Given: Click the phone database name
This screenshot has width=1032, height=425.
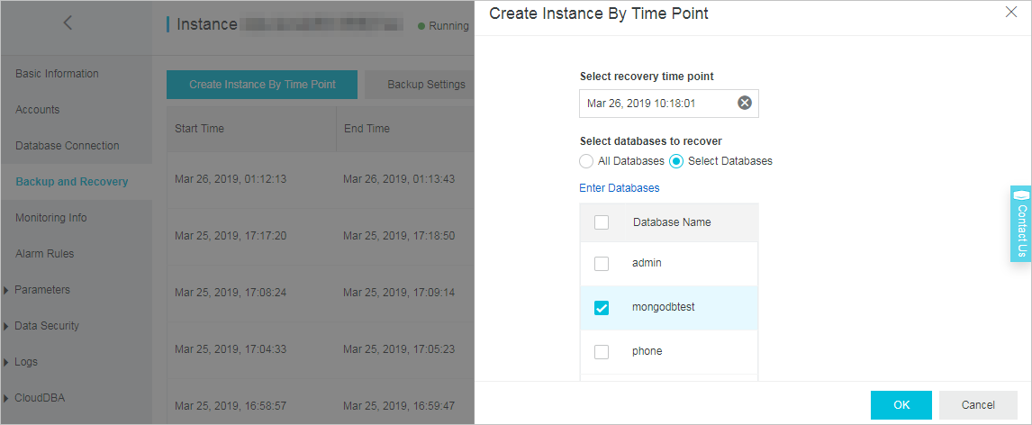Looking at the screenshot, I should (647, 351).
